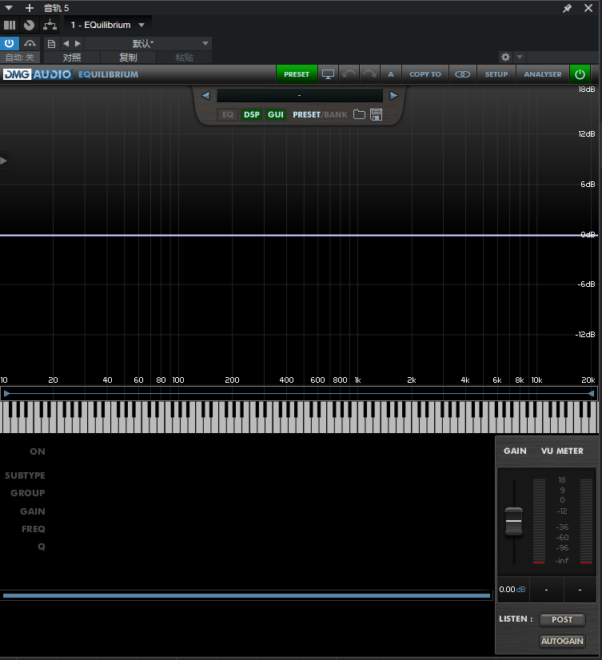Expand the 1 - EQuilibrium plugin dropdown
The width and height of the screenshot is (602, 660).
tap(142, 26)
